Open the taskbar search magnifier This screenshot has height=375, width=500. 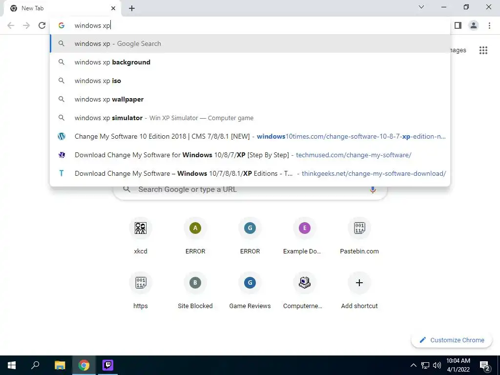pyautogui.click(x=35, y=365)
